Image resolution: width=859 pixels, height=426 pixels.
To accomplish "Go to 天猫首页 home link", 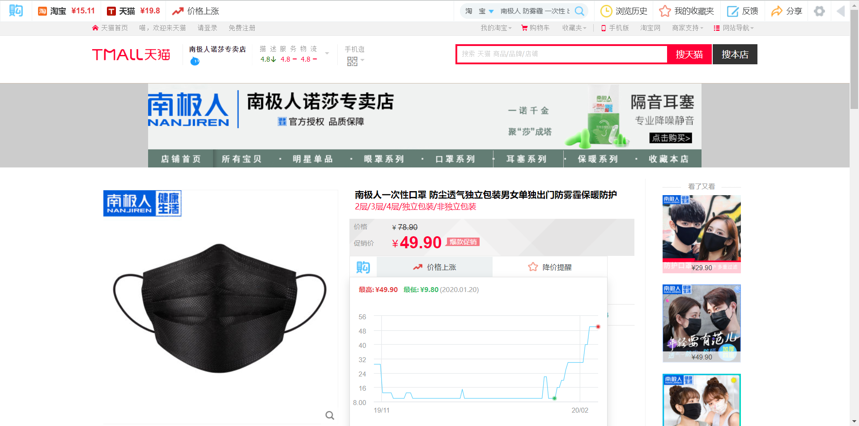I will (110, 28).
